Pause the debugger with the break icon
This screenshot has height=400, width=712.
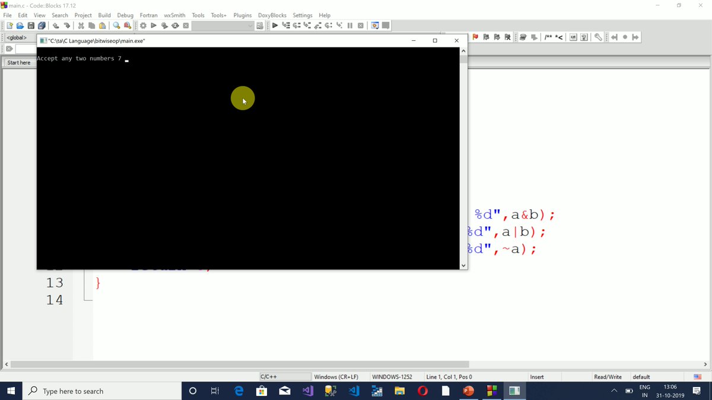349,25
